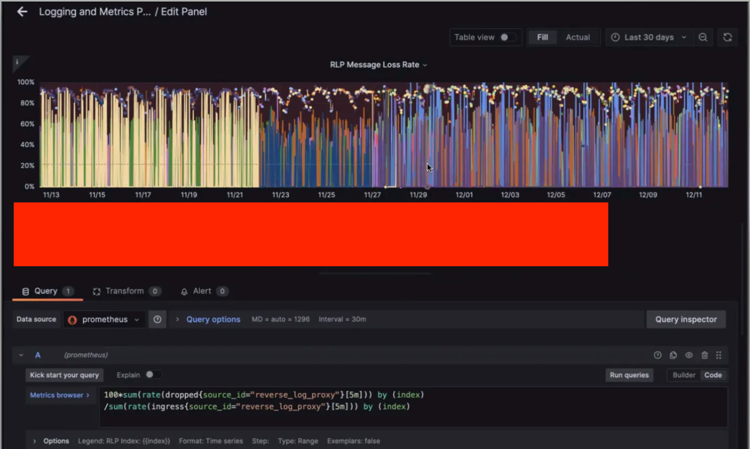Image resolution: width=750 pixels, height=449 pixels.
Task: Click query A help icon
Action: pos(657,355)
